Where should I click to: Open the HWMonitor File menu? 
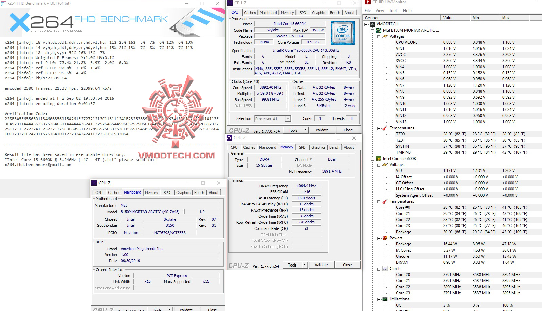click(x=368, y=11)
